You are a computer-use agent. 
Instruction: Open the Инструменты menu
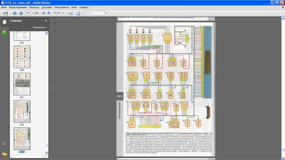(62, 7)
